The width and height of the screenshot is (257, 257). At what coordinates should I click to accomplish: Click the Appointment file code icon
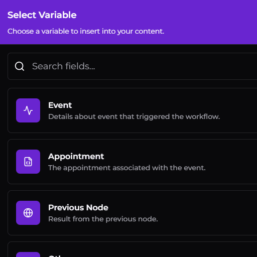click(x=28, y=162)
